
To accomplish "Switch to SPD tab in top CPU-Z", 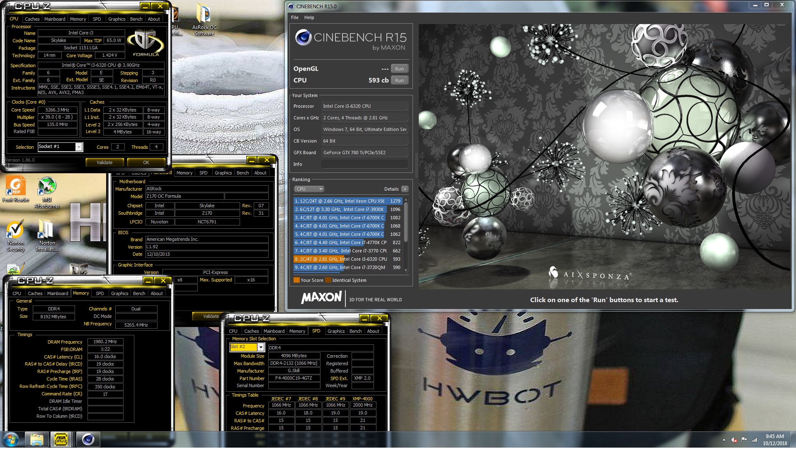I will point(97,19).
